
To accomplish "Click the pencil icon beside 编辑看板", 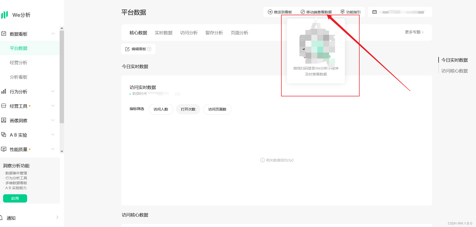I will click(127, 49).
